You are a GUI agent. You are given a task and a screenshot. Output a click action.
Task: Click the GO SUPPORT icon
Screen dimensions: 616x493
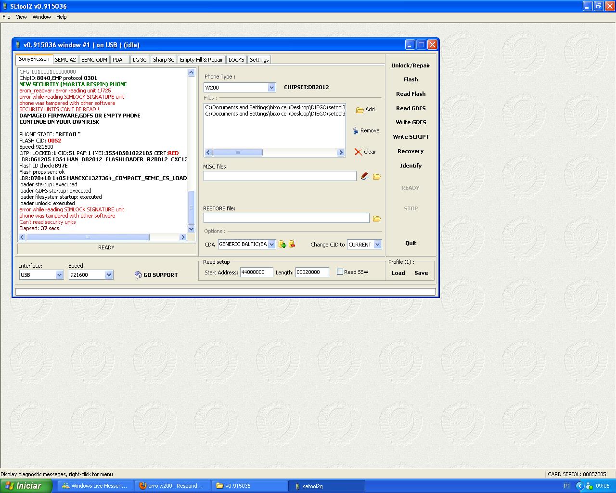tap(138, 275)
